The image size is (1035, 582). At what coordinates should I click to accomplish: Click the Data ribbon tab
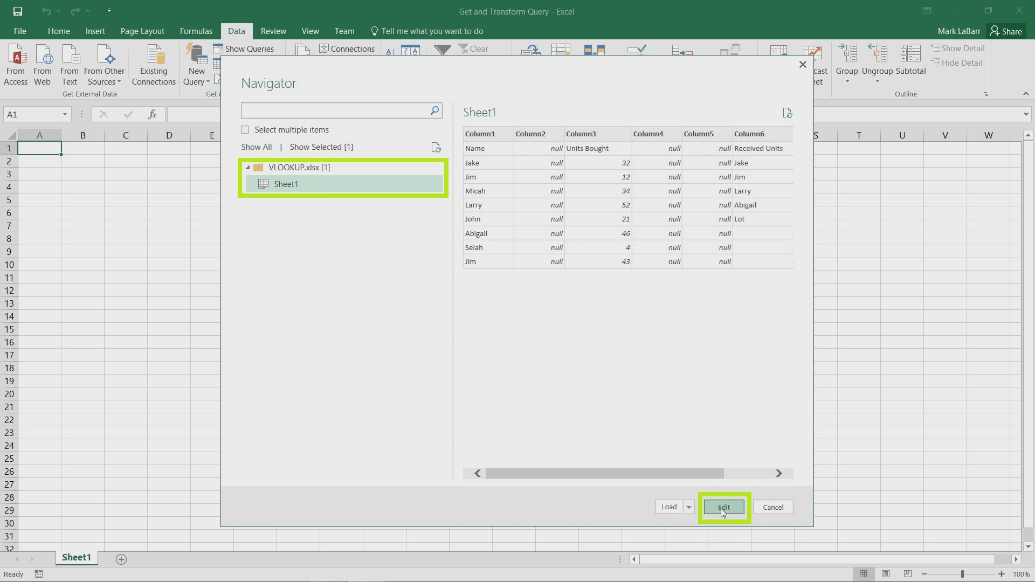(237, 31)
